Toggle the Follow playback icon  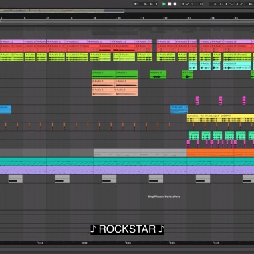coord(136,4)
